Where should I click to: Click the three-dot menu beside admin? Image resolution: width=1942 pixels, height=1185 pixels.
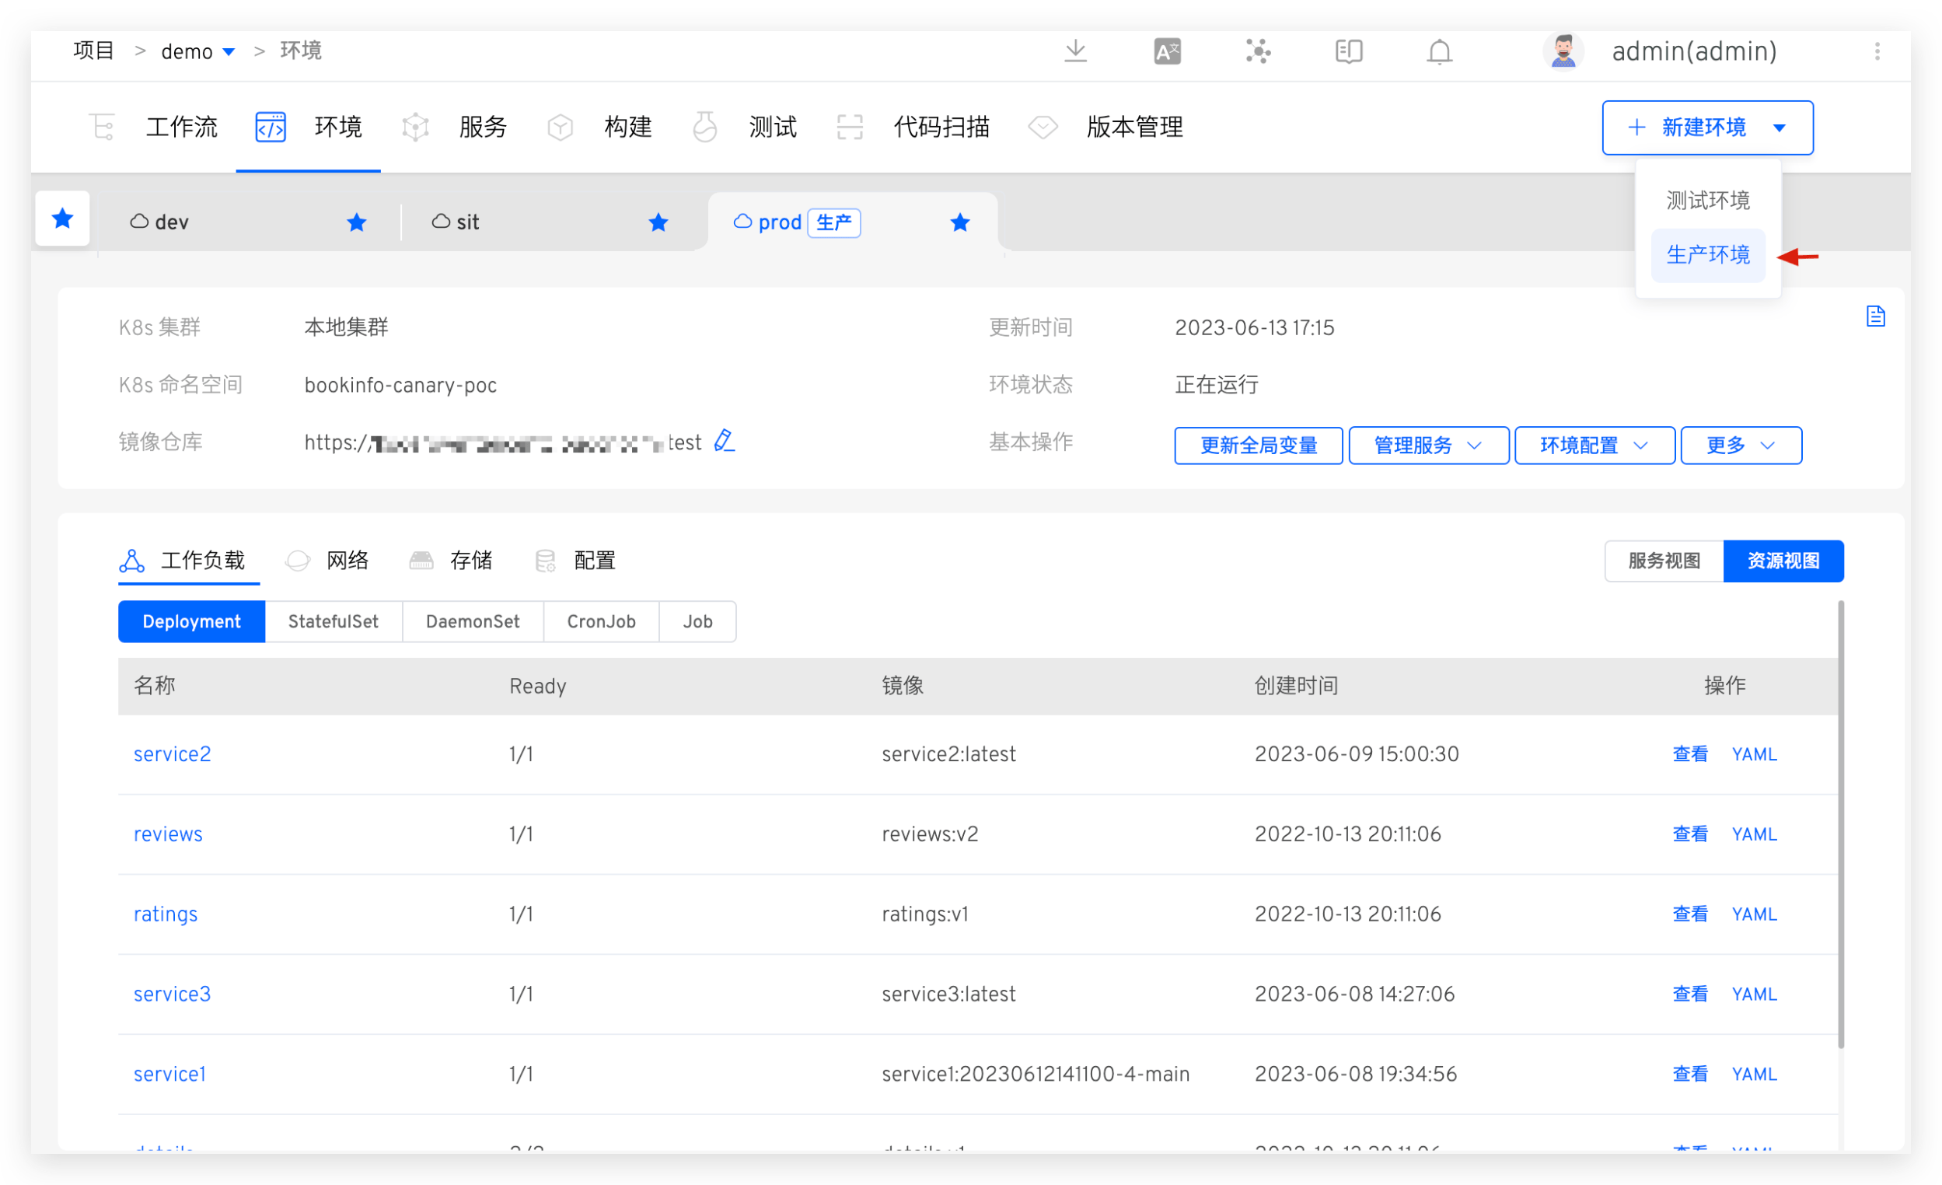coord(1877,52)
